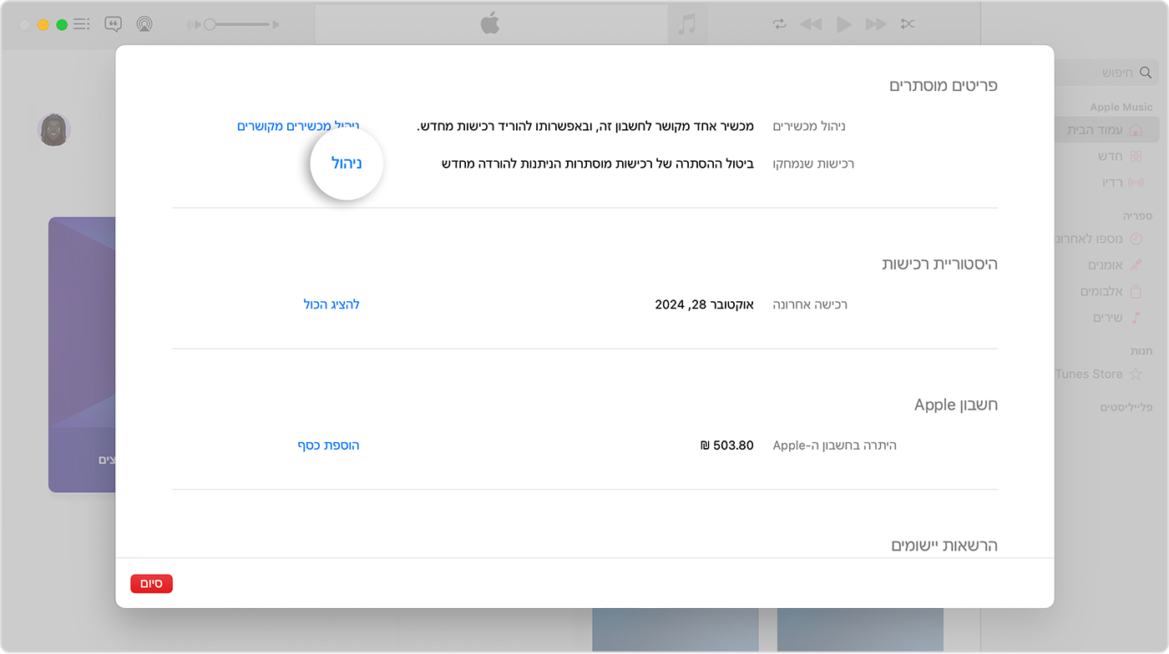
Task: Toggle the repeat control
Action: pyautogui.click(x=780, y=24)
